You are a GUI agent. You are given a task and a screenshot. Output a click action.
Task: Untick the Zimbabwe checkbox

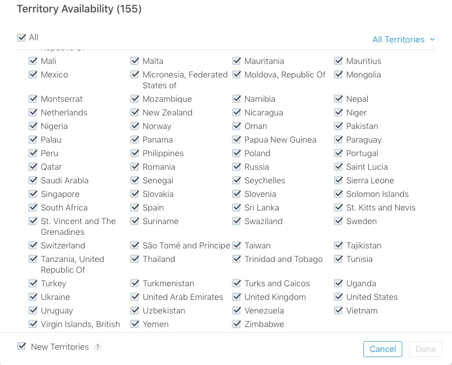(x=236, y=324)
